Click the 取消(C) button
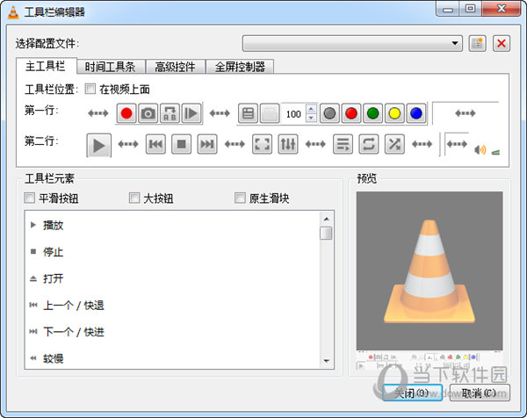This screenshot has height=418, width=527. [479, 393]
